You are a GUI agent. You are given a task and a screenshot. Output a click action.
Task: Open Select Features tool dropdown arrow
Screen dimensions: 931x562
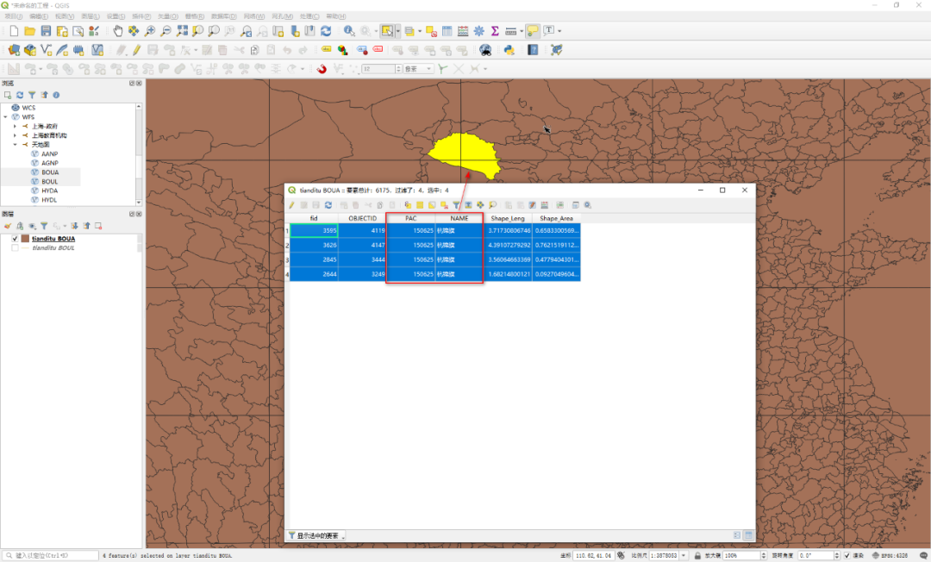click(x=397, y=31)
